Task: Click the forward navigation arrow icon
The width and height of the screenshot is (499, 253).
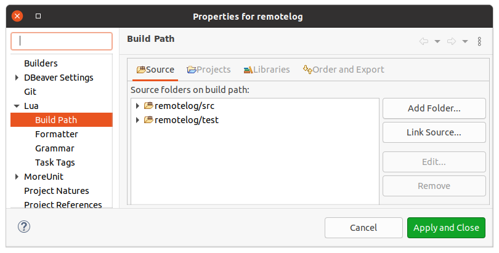Action: [452, 41]
